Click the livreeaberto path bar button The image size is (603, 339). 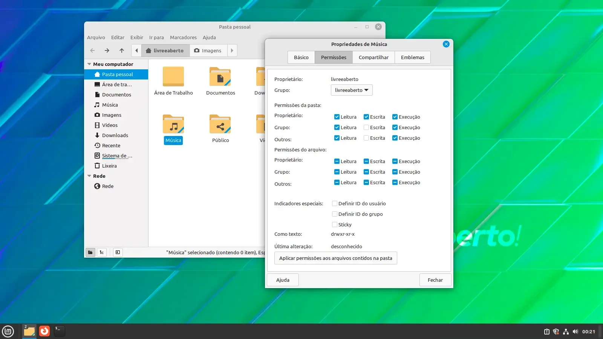point(165,50)
